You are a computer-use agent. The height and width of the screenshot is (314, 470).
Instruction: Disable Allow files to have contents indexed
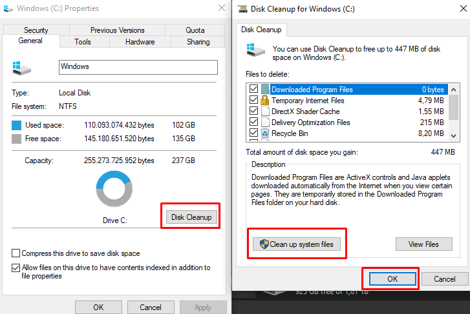[16, 268]
